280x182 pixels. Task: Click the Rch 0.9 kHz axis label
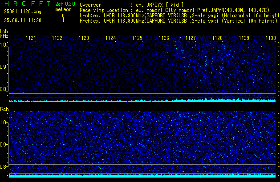click(3, 145)
